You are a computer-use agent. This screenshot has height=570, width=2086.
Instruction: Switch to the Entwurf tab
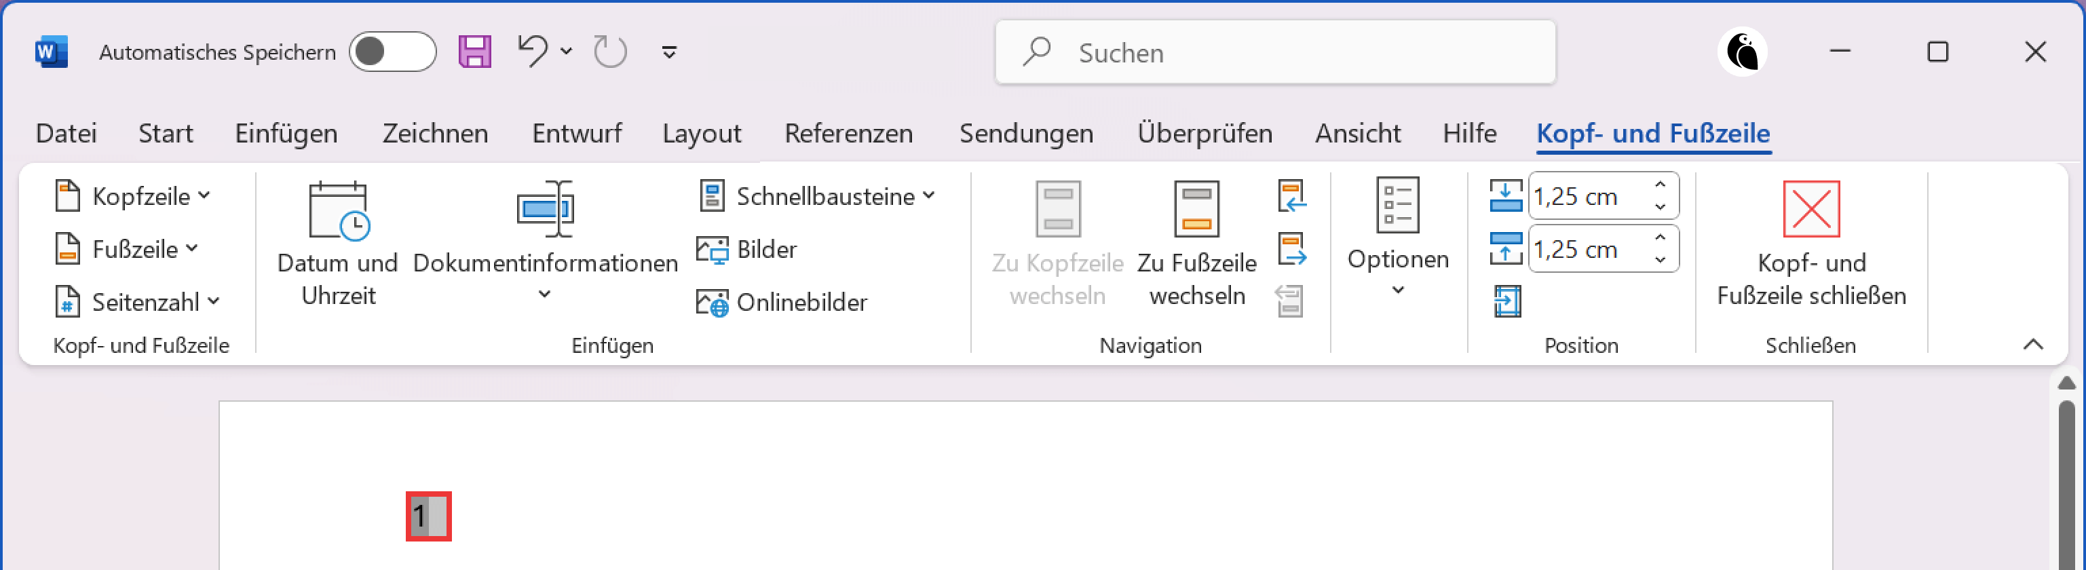pyautogui.click(x=577, y=133)
